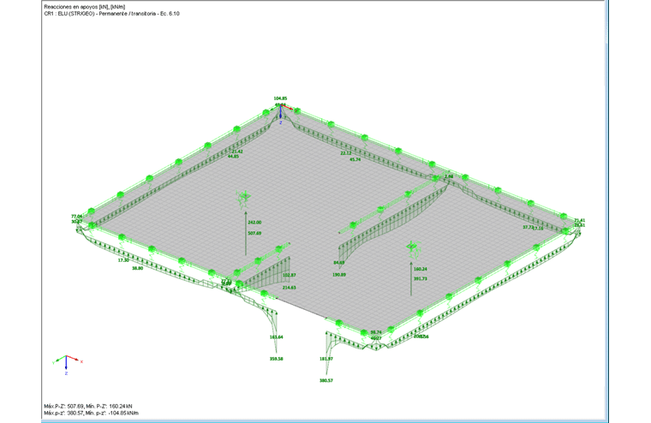Click the XYZ axis triad in lower-left corner
The width and height of the screenshot is (651, 423).
(67, 365)
